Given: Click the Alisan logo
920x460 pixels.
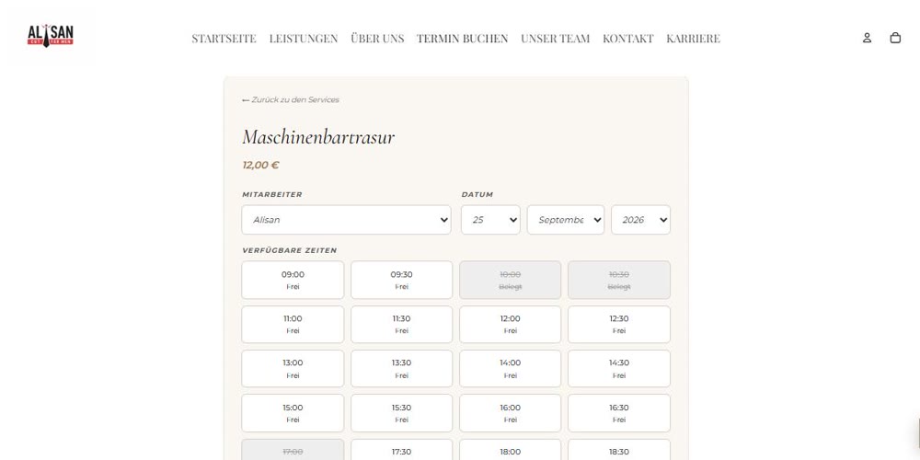Looking at the screenshot, I should [51, 36].
